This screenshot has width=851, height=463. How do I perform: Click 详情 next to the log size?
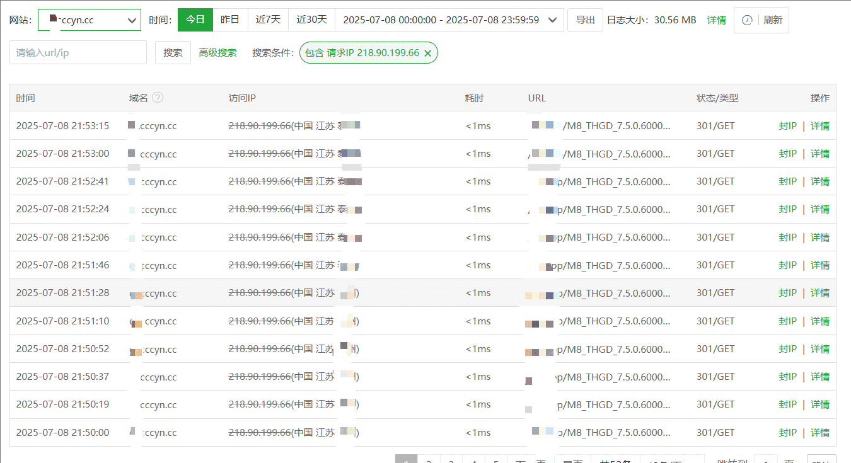point(716,20)
